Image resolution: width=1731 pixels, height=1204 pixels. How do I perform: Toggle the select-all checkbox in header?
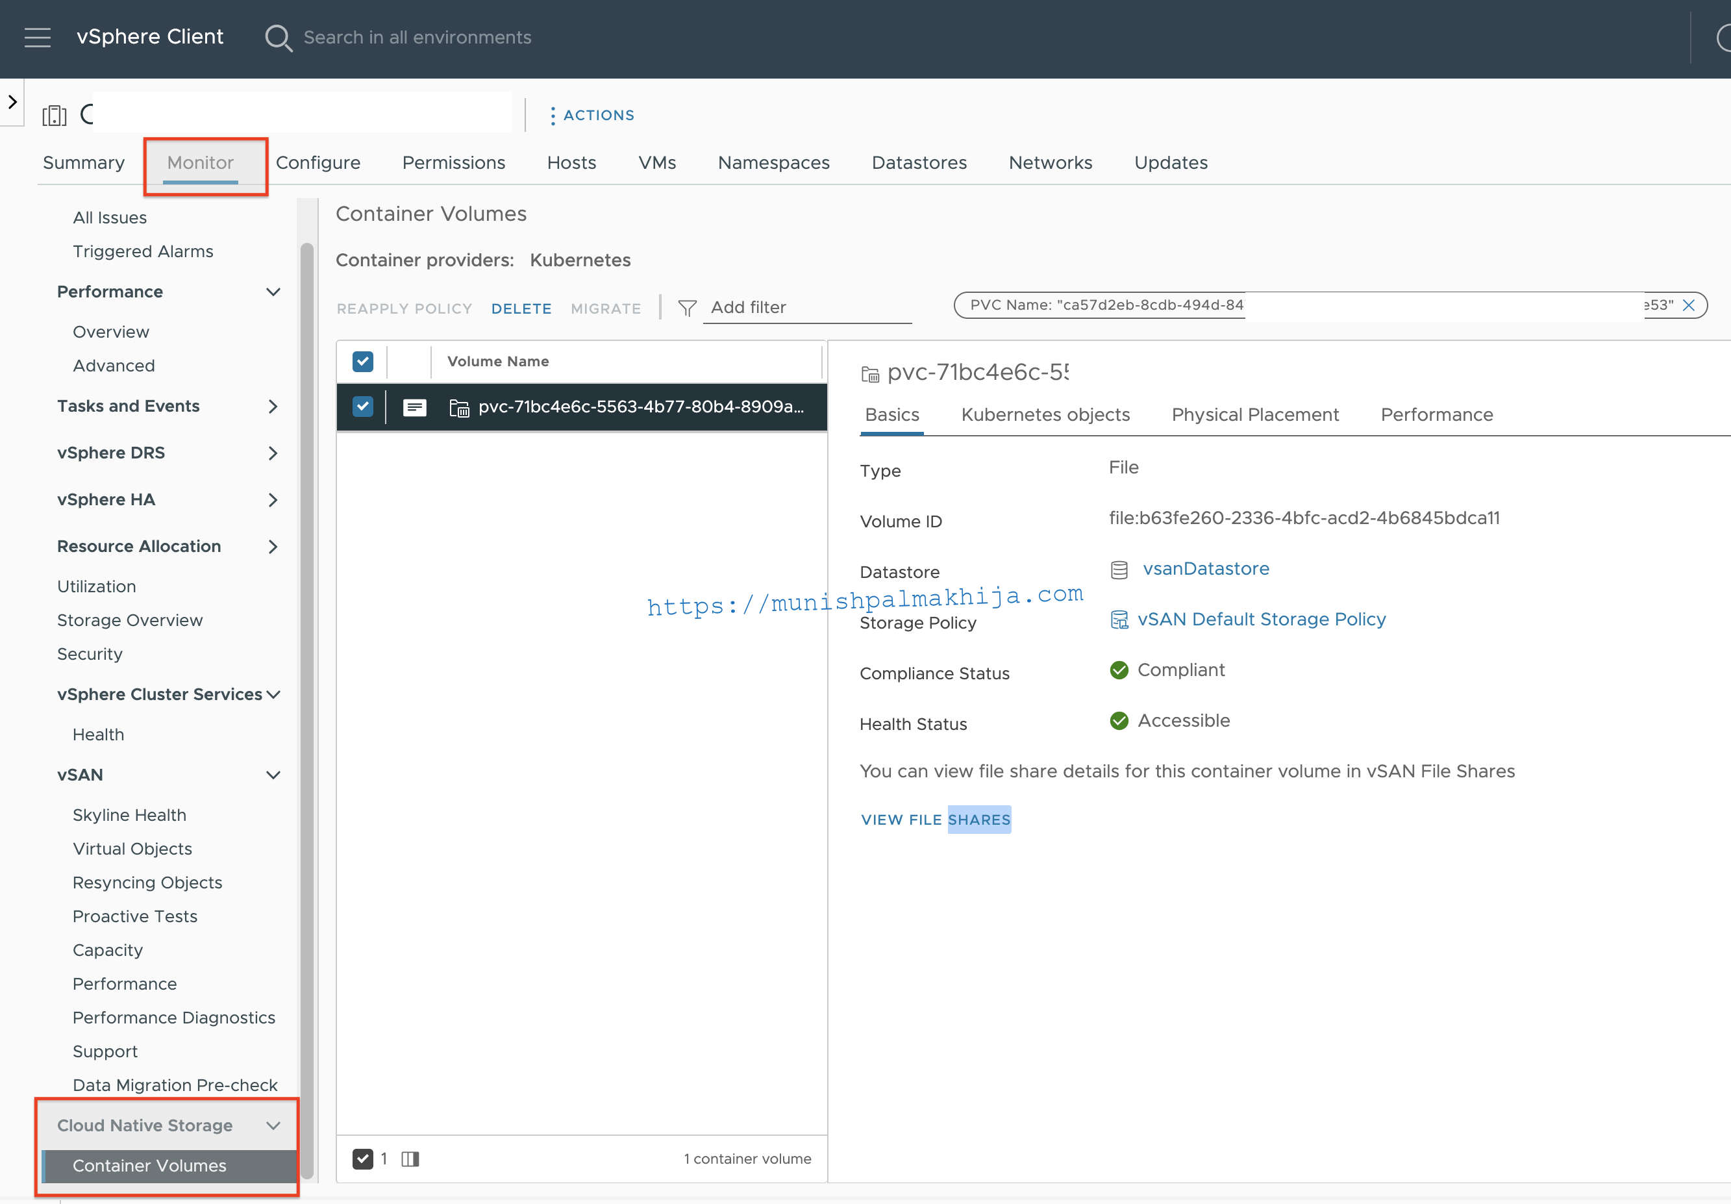point(363,362)
